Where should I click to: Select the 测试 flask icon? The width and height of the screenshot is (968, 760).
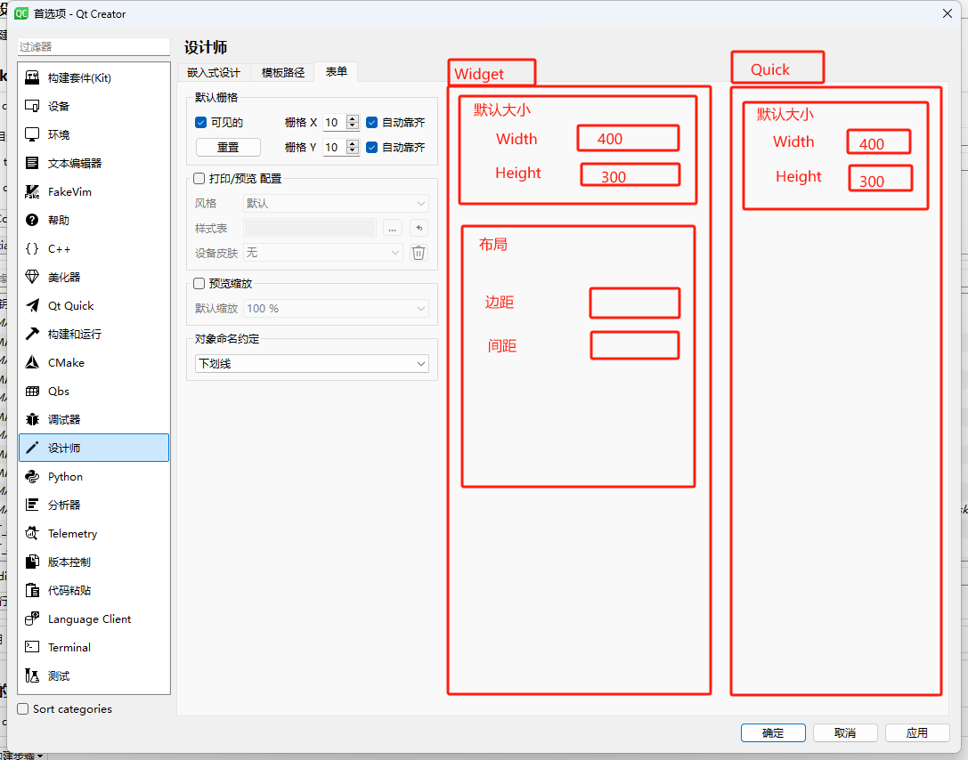pyautogui.click(x=32, y=675)
